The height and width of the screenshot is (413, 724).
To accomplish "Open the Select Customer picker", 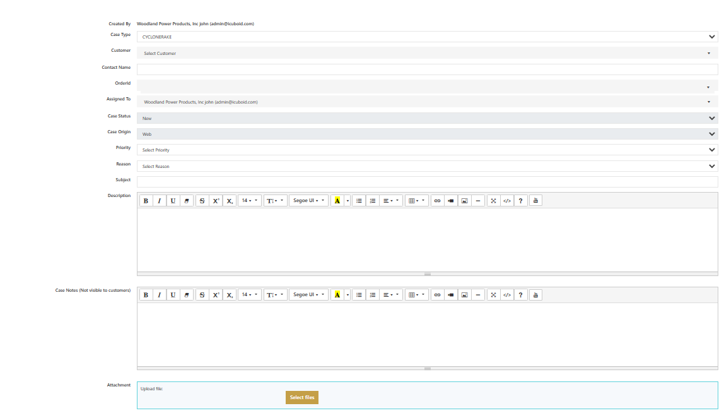I will point(427,54).
